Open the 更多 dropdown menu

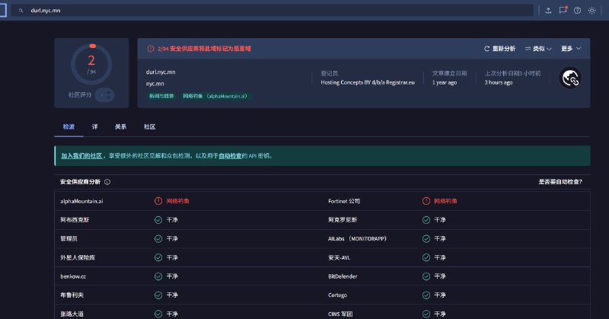(571, 49)
